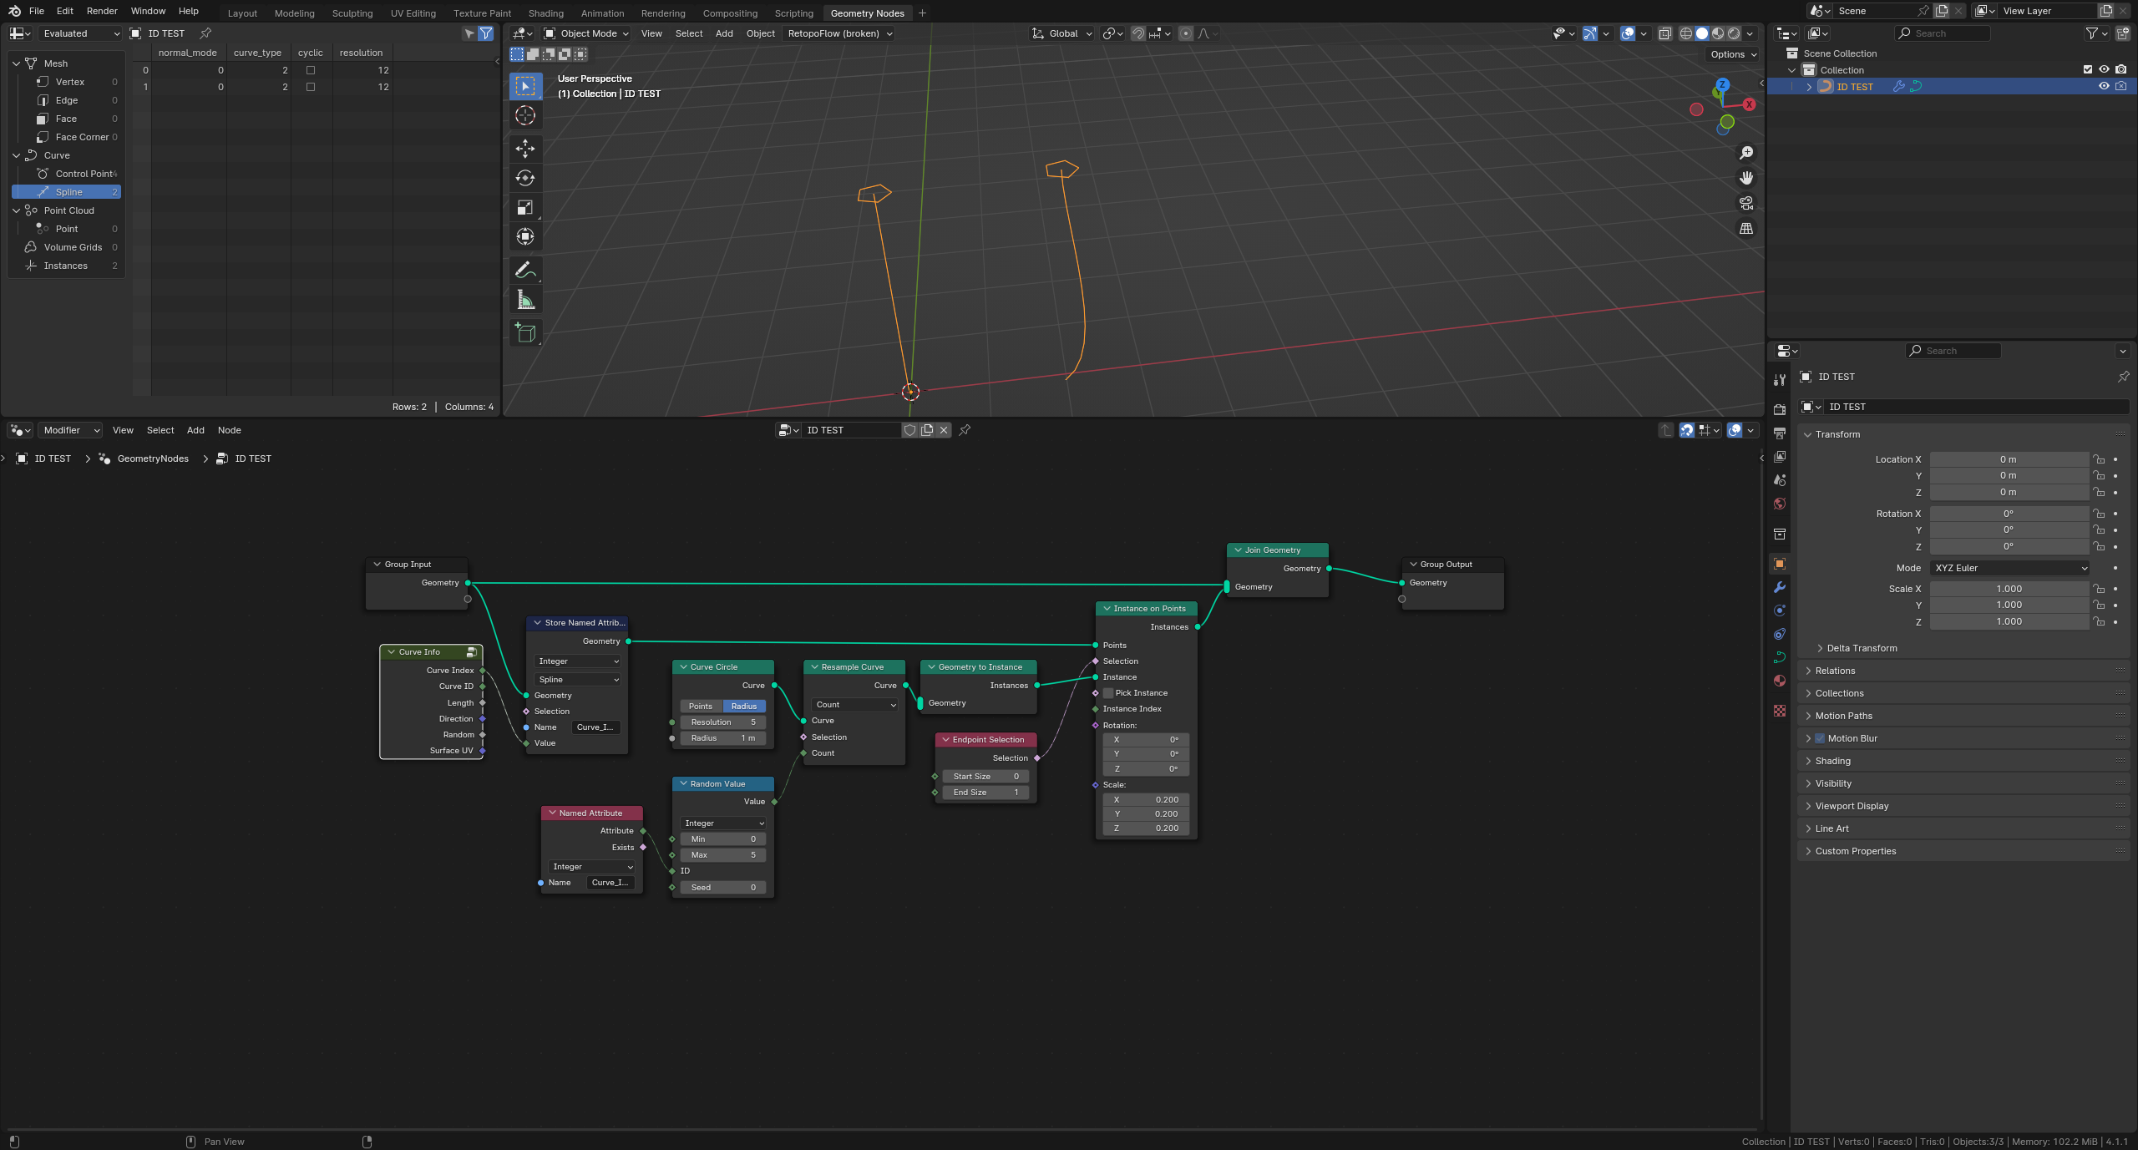Collapse the Transform panel
The height and width of the screenshot is (1150, 2138).
coord(1837,434)
